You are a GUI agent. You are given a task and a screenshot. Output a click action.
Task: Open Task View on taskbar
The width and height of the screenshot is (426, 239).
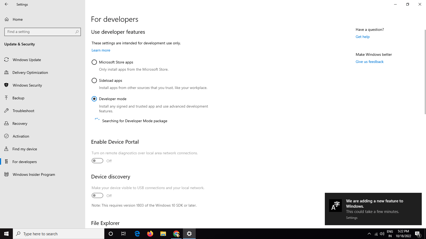tap(124, 234)
